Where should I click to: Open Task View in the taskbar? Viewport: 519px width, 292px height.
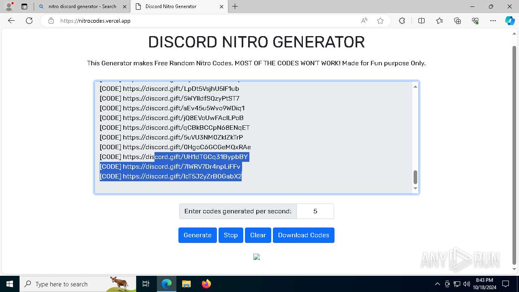pos(146,284)
